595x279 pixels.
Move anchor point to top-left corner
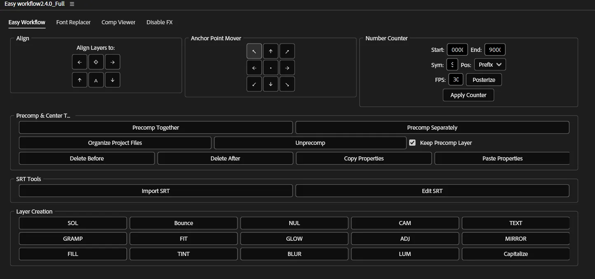pyautogui.click(x=254, y=51)
